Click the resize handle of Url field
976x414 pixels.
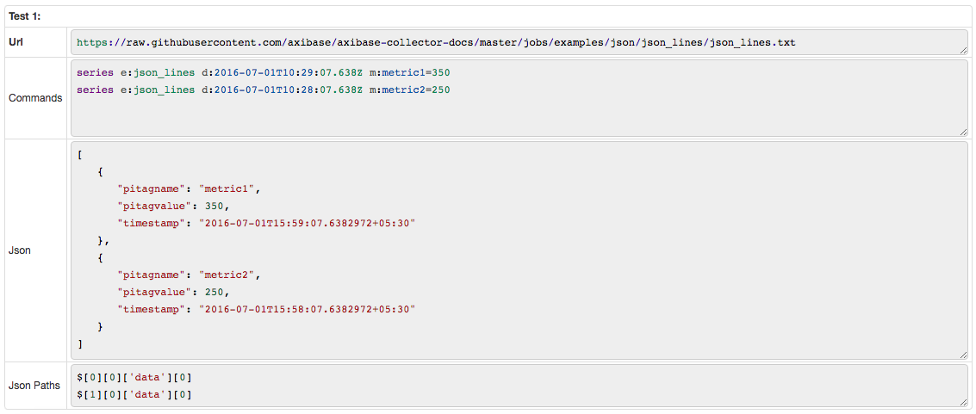coord(964,50)
